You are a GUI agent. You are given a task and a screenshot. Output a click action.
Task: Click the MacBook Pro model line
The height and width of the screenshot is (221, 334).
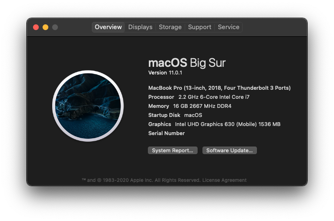220,88
